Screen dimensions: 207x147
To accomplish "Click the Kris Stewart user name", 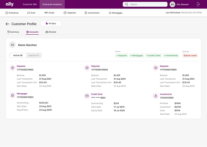I will 183,4.
